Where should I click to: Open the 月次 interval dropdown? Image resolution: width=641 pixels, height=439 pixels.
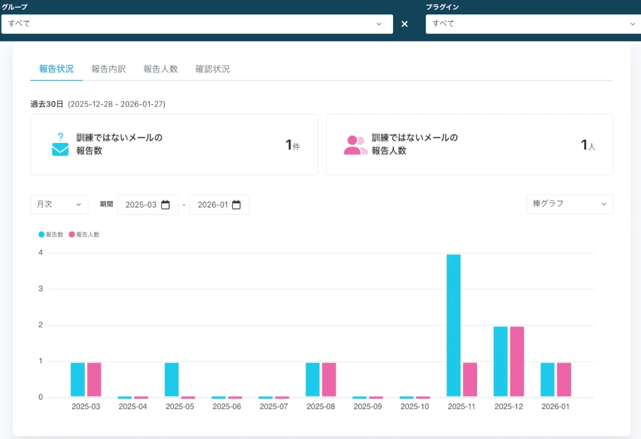59,204
